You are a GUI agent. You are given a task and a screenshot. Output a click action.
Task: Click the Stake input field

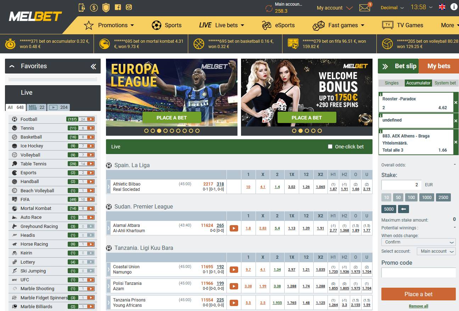point(401,185)
